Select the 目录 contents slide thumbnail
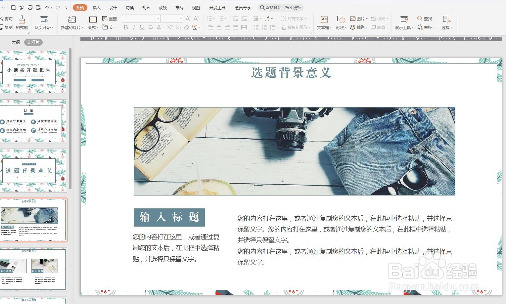The width and height of the screenshot is (506, 304). click(x=33, y=121)
